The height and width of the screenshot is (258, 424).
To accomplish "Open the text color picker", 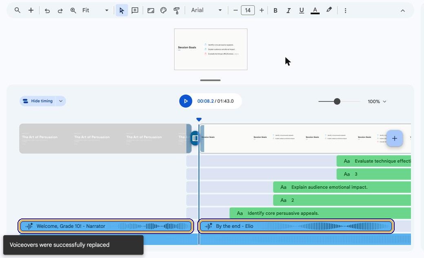I will coord(315,10).
